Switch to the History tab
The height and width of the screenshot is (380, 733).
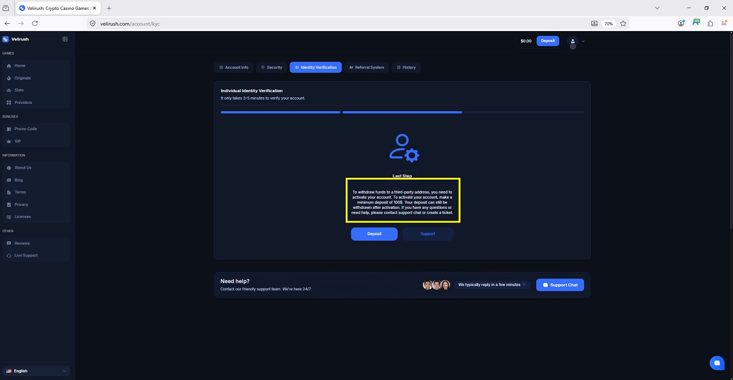pyautogui.click(x=406, y=67)
